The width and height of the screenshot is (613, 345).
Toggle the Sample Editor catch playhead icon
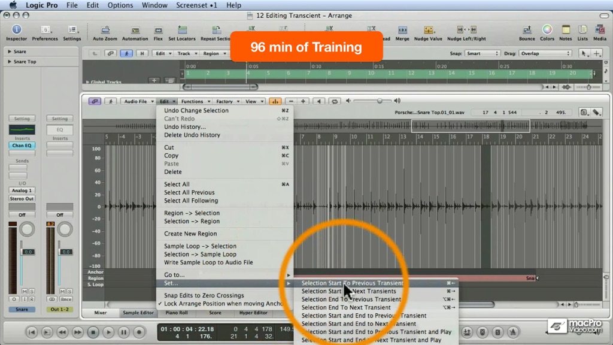pos(111,101)
